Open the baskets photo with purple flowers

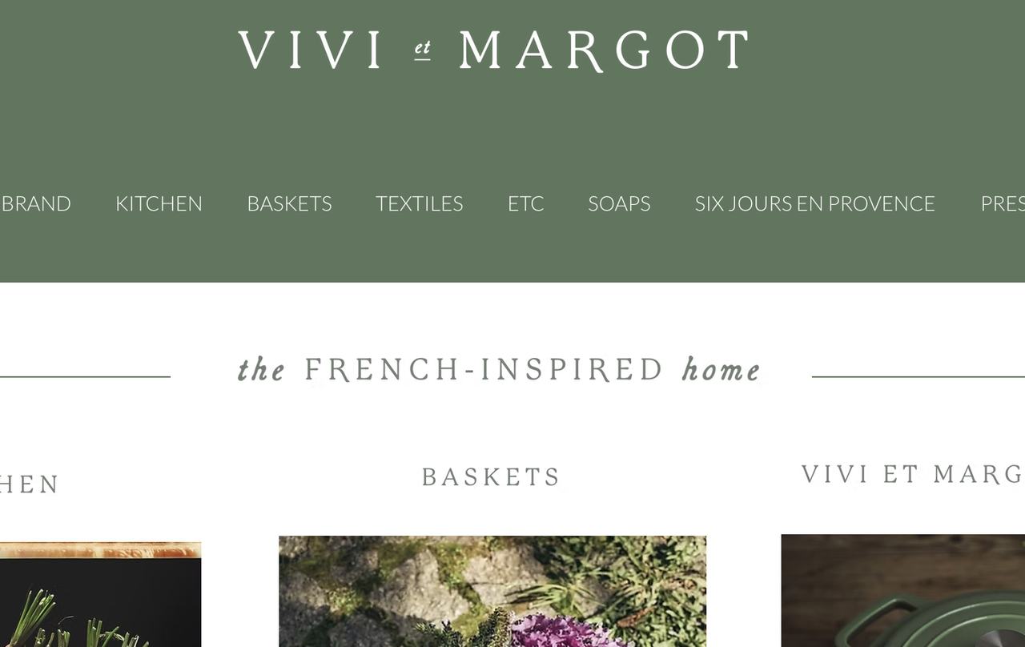[x=492, y=591]
